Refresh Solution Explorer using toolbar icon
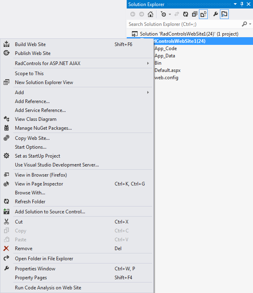Image resolution: width=253 pixels, height=293 pixels. click(186, 14)
